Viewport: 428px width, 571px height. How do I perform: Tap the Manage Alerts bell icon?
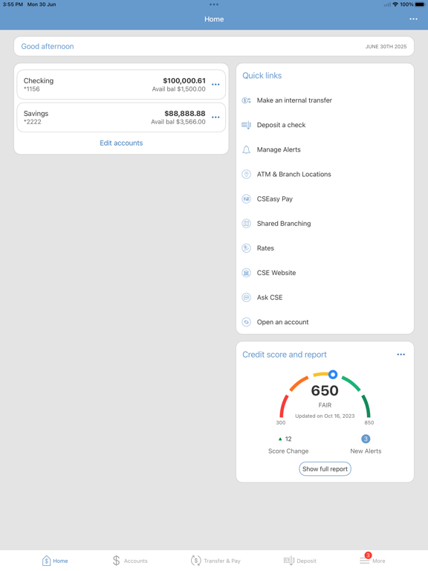247,149
